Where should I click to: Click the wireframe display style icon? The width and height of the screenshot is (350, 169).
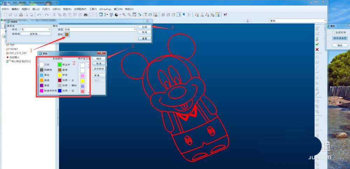163,15
